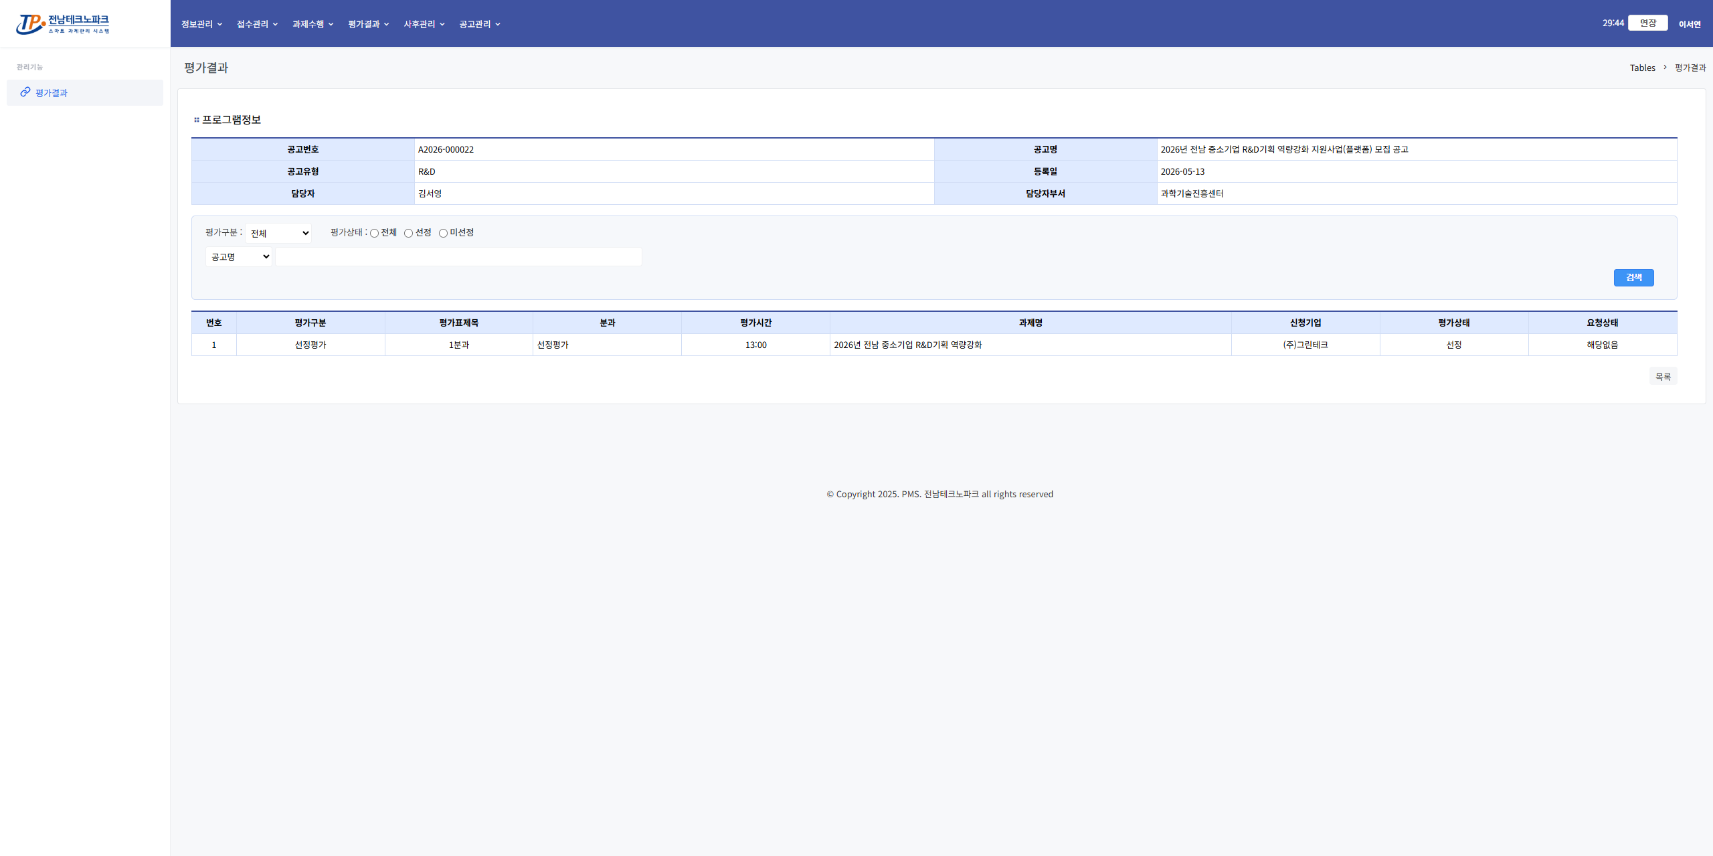Click the 평가결과 breadcrumb item

point(1690,68)
